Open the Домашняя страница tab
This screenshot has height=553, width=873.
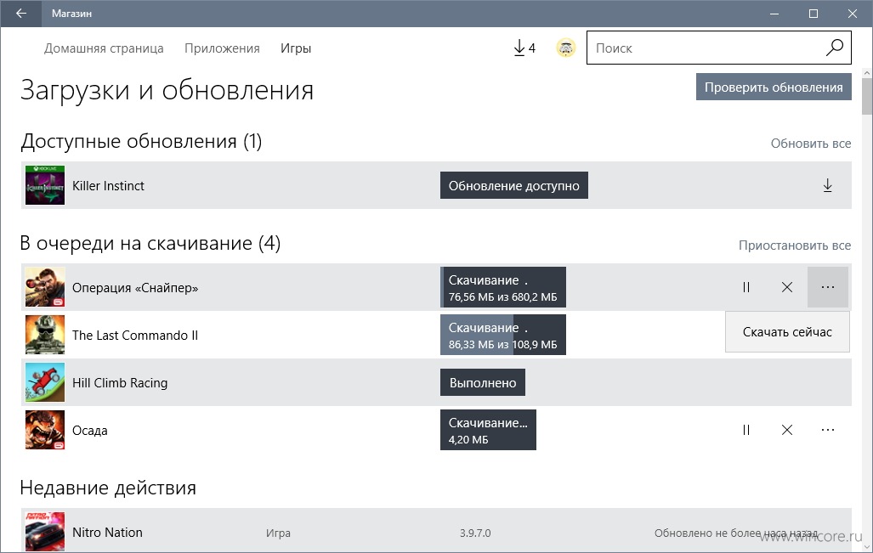click(104, 48)
